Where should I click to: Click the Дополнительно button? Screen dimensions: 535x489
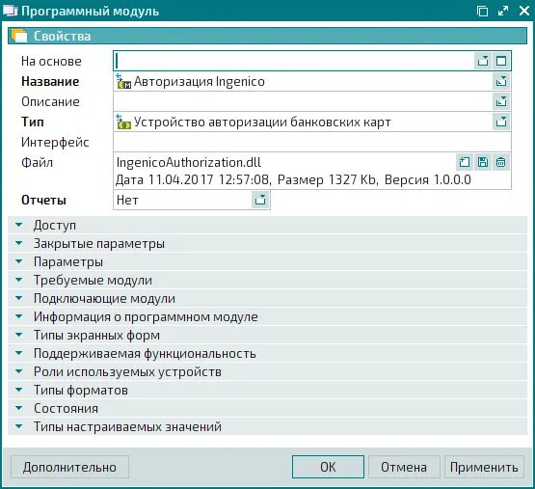[x=69, y=467]
